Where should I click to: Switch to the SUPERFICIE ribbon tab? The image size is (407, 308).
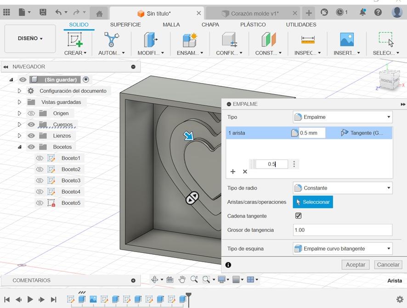(x=125, y=25)
